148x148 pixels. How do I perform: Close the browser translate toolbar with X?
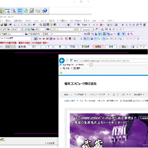point(61,68)
